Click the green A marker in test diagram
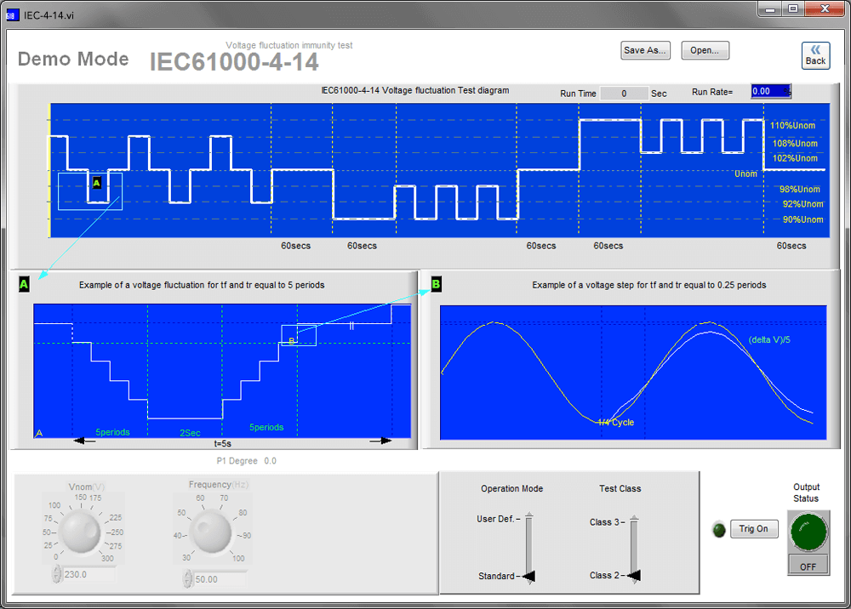This screenshot has width=851, height=609. point(97,183)
